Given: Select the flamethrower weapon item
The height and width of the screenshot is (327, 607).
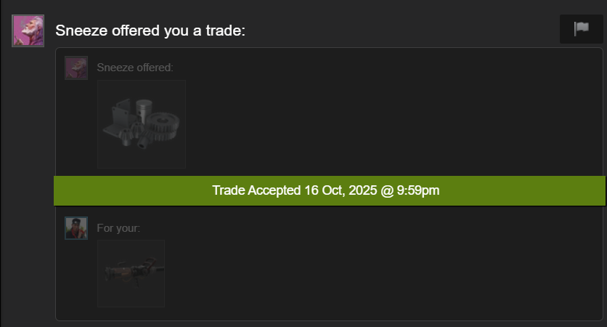Looking at the screenshot, I should point(131,273).
